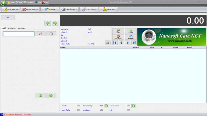Image resolution: width=207 pixels, height=116 pixels.
Task: Launch the Calculator tool
Action: pyautogui.click(x=28, y=2)
